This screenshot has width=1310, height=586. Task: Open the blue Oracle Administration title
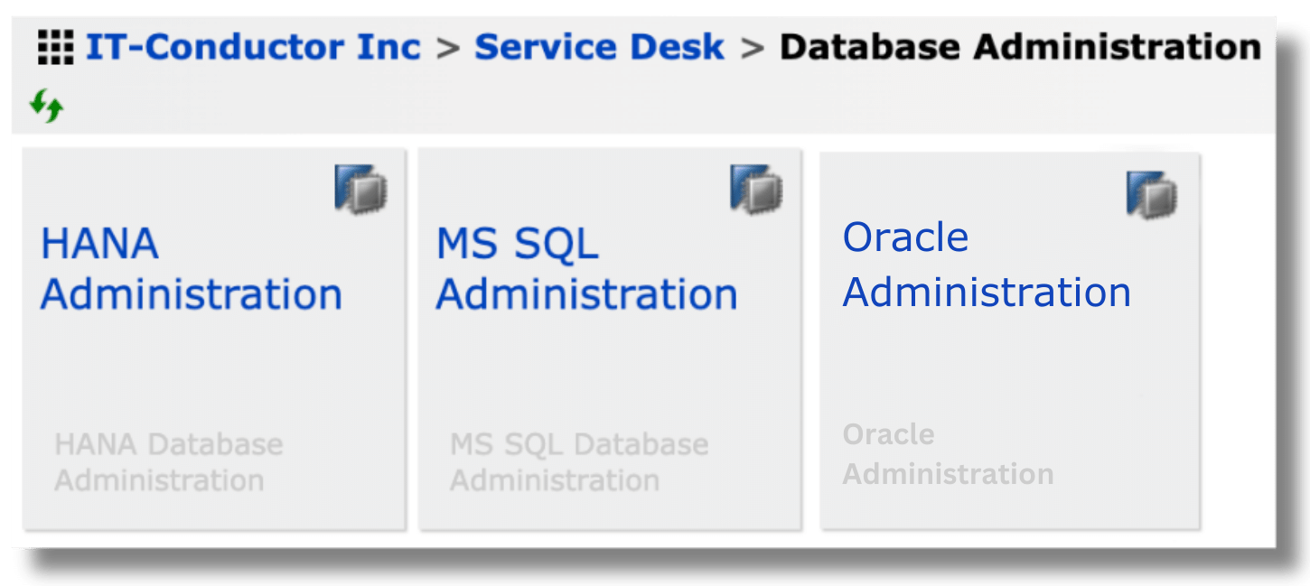(987, 265)
